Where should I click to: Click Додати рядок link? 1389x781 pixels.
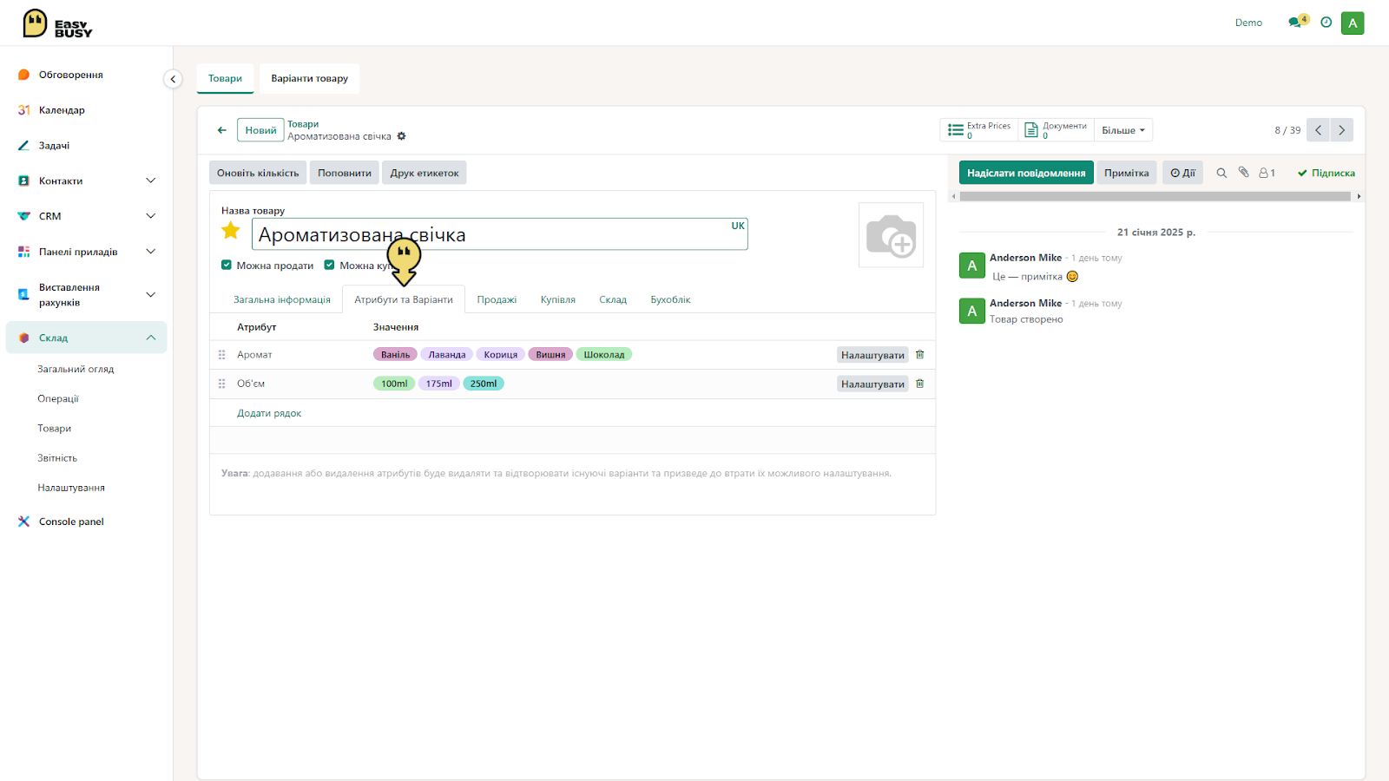[269, 413]
